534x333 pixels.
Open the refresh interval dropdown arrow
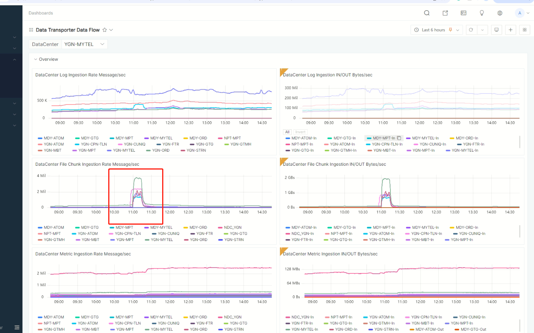click(482, 30)
